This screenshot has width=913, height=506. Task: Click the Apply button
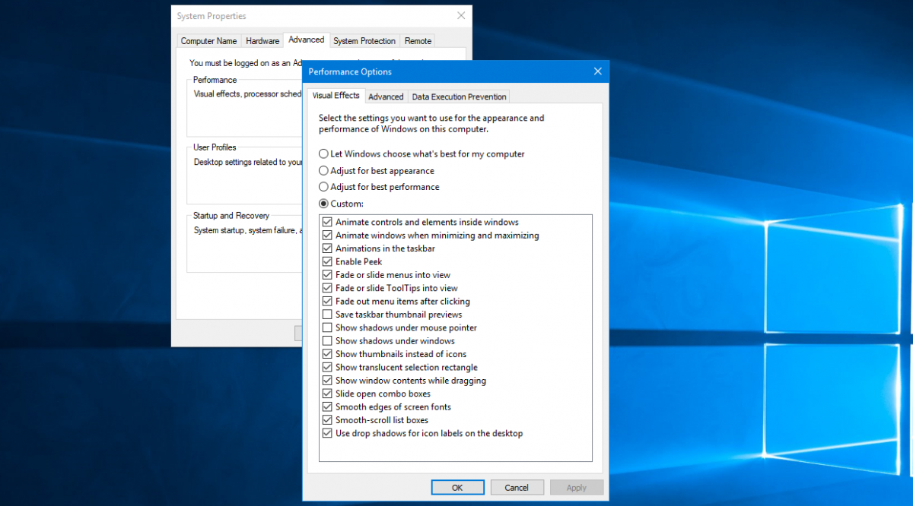point(577,487)
